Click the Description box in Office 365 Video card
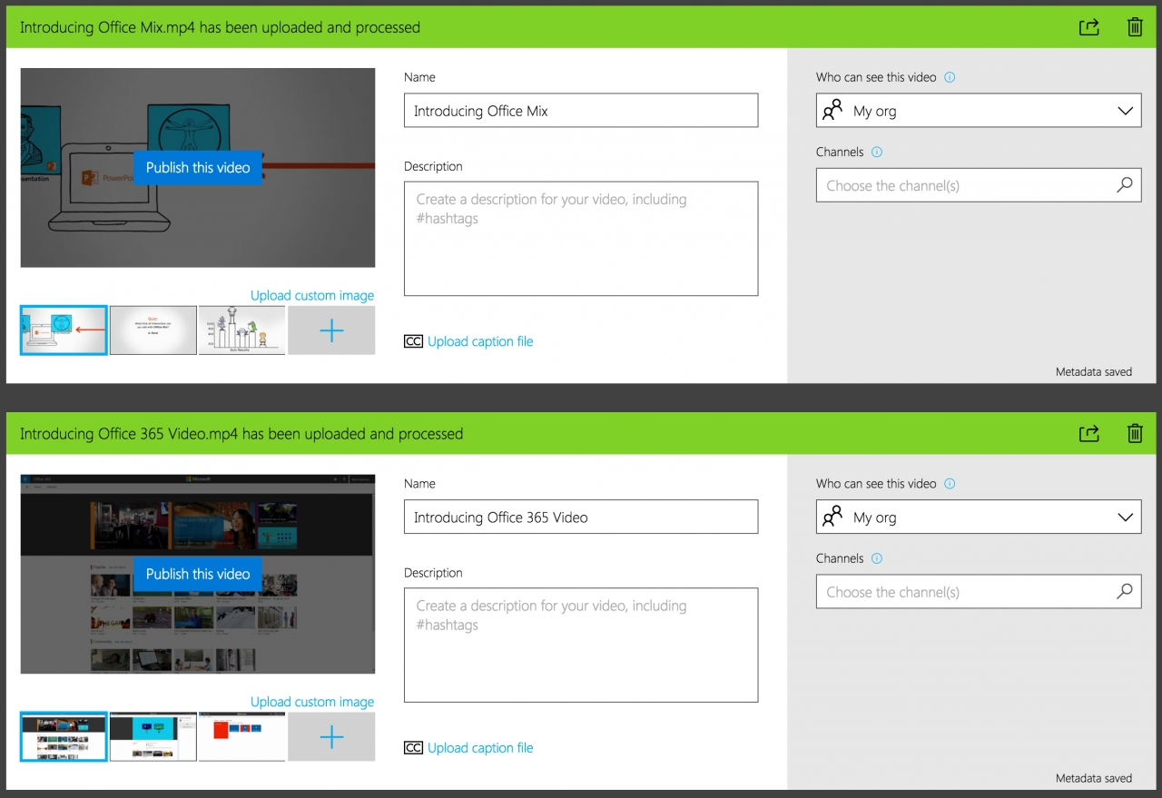Screen dimensions: 1162x798 point(581,645)
